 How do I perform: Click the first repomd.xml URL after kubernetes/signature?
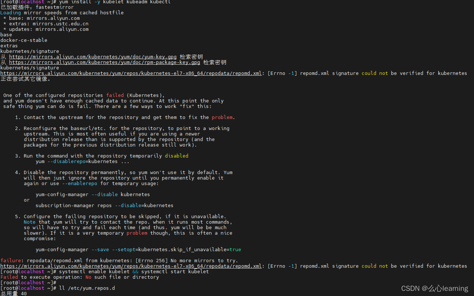point(131,73)
